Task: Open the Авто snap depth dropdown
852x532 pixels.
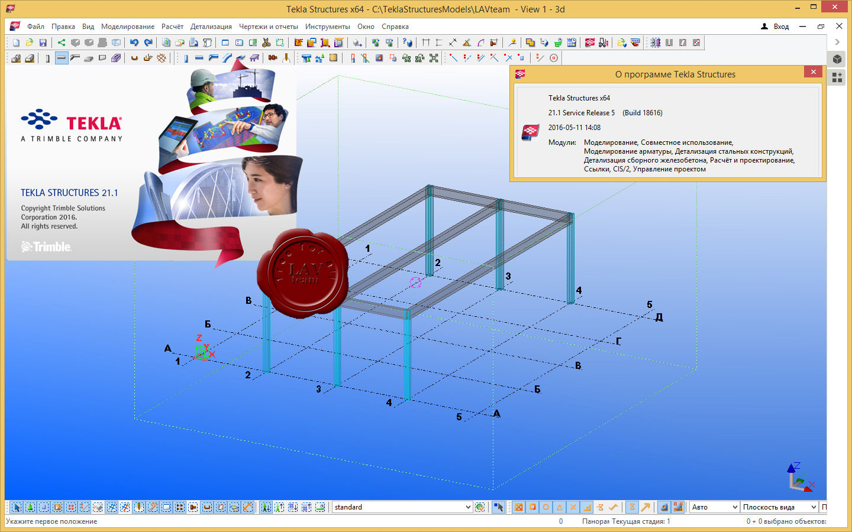Action: (715, 507)
